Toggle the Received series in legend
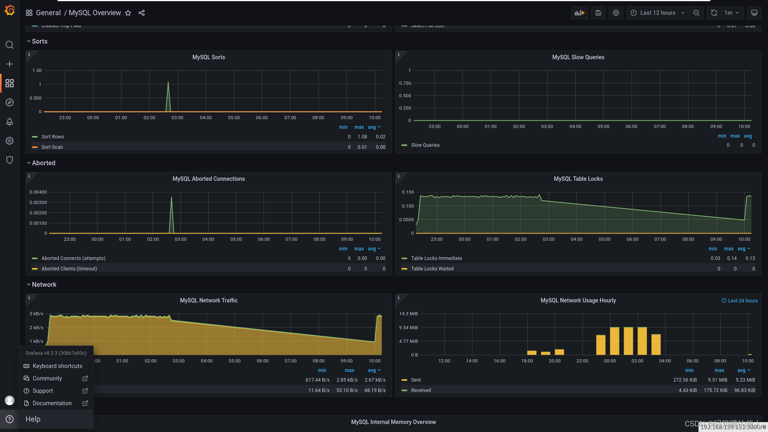 pyautogui.click(x=421, y=390)
